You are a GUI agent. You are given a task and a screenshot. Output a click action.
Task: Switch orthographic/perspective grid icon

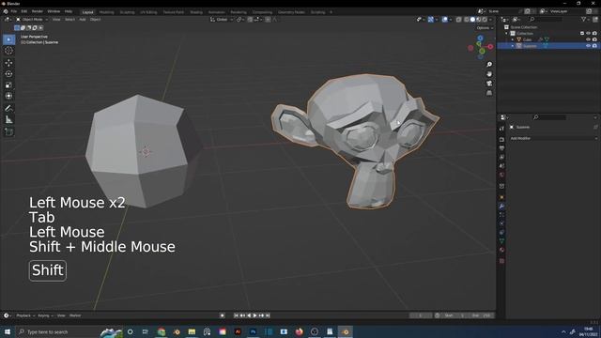click(x=489, y=93)
